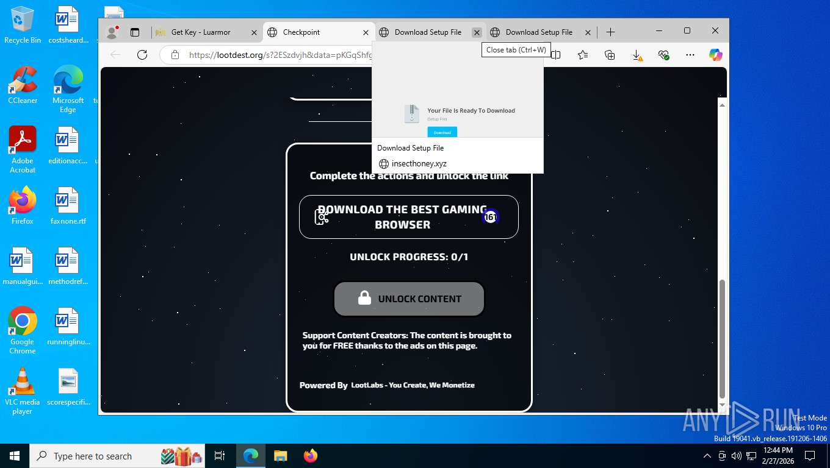
Task: Click Edge icon on the taskbar
Action: coord(251,456)
